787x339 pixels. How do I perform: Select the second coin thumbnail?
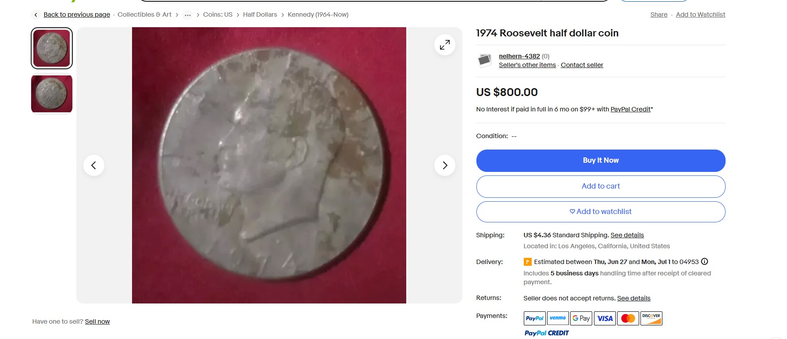[x=52, y=94]
